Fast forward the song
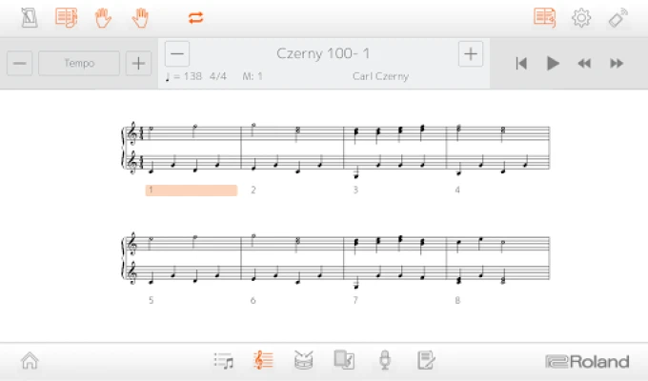 click(x=617, y=64)
